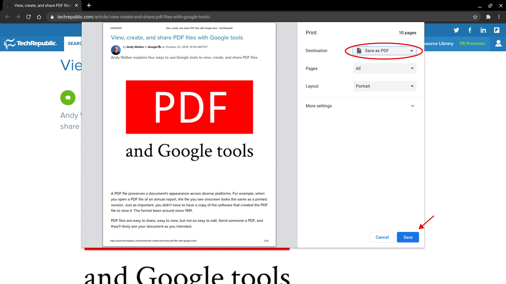Cancel the print dialog
Image resolution: width=506 pixels, height=284 pixels.
coord(382,237)
